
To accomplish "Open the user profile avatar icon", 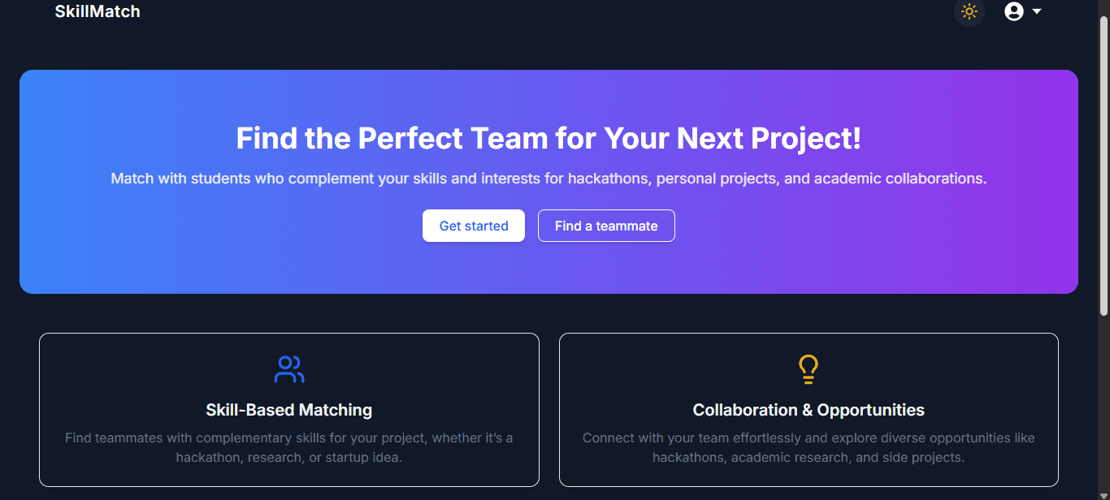I will (1013, 11).
